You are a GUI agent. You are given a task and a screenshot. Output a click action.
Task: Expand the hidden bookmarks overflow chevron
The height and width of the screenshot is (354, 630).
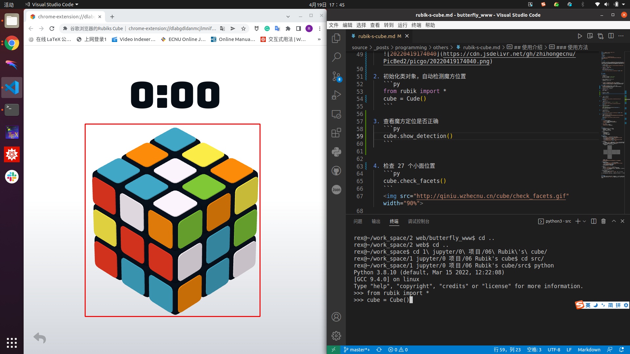319,39
